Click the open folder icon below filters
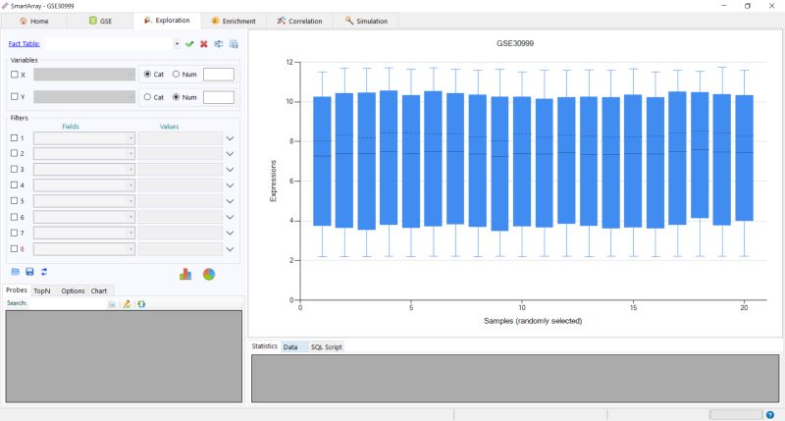 click(x=16, y=272)
